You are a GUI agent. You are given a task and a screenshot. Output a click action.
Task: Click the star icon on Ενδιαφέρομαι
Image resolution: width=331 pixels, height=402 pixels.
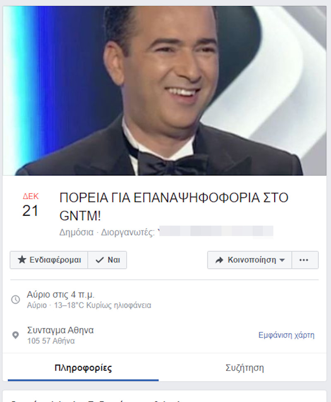[22, 260]
